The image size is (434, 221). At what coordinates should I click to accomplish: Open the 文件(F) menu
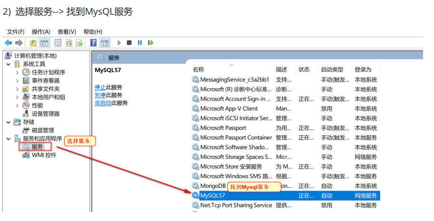pos(16,32)
